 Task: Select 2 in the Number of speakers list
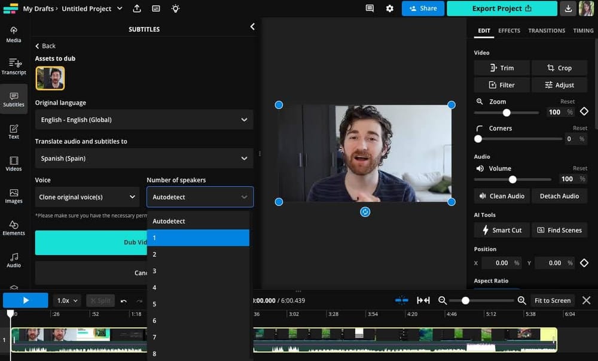[x=199, y=254]
